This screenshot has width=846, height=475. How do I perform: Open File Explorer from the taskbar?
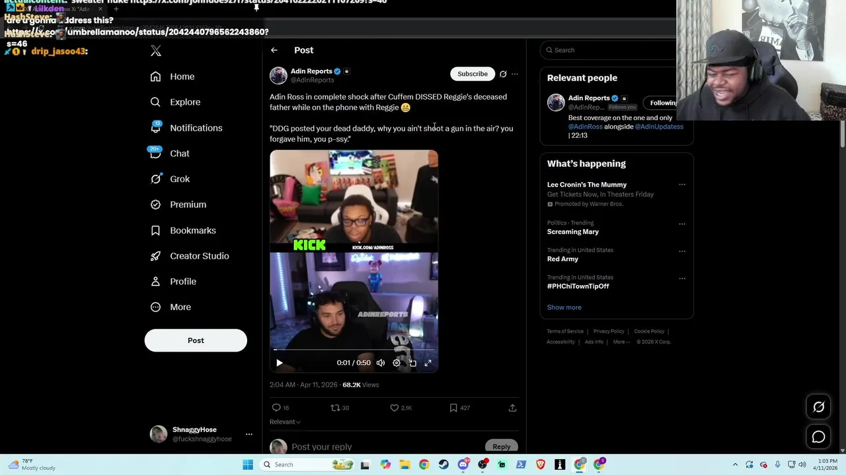(404, 464)
